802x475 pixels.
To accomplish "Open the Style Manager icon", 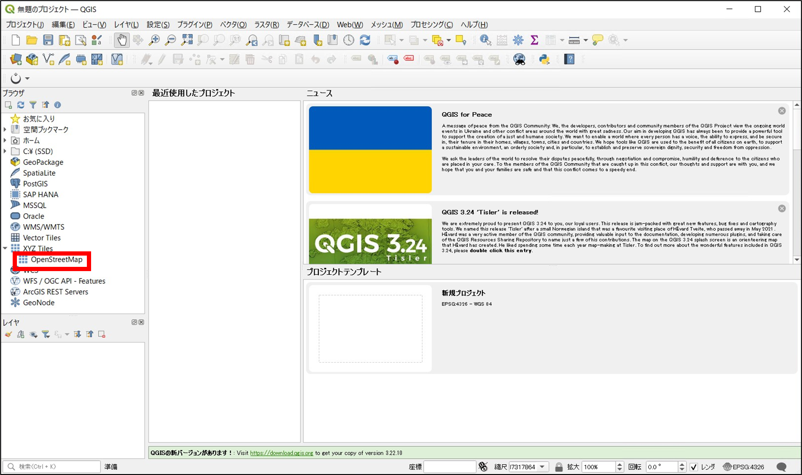I will pos(97,40).
